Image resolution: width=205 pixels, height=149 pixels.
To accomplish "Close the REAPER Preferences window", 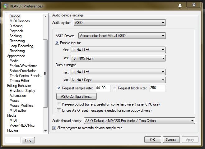I will click(x=194, y=5).
